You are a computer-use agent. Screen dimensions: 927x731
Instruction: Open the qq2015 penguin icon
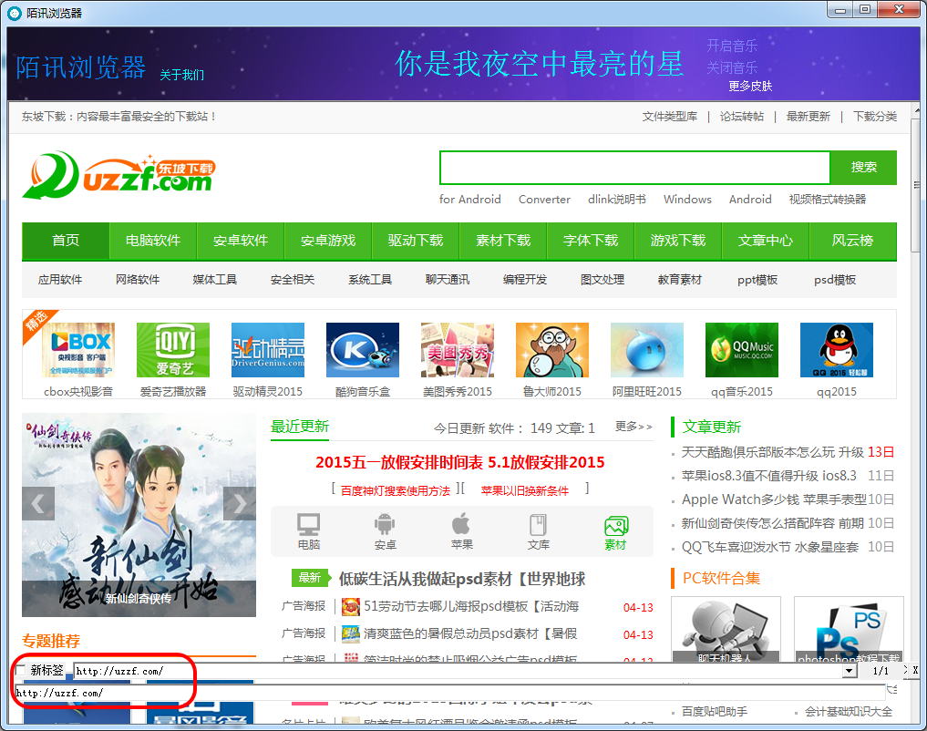point(836,350)
